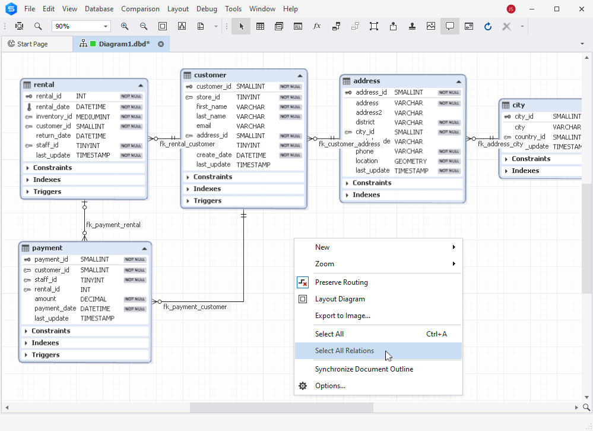The image size is (593, 431).
Task: Click the horizontal scrollbar at the bottom
Action: click(x=281, y=407)
